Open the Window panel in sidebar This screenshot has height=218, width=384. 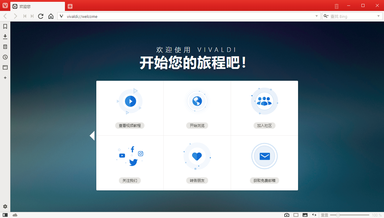pos(5,67)
